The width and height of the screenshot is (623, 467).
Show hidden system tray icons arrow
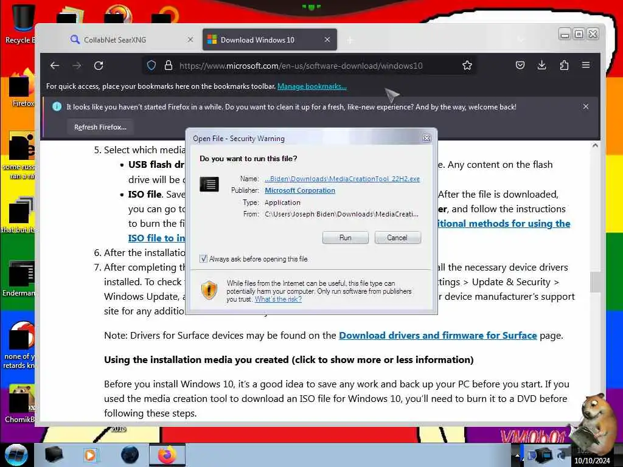click(x=517, y=456)
